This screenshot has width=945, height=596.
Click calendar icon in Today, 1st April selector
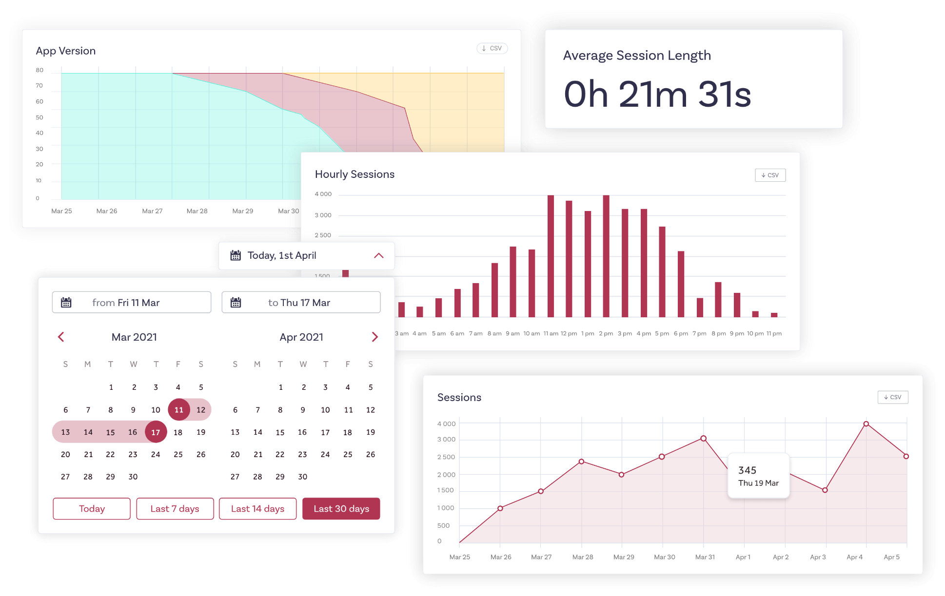pos(236,255)
